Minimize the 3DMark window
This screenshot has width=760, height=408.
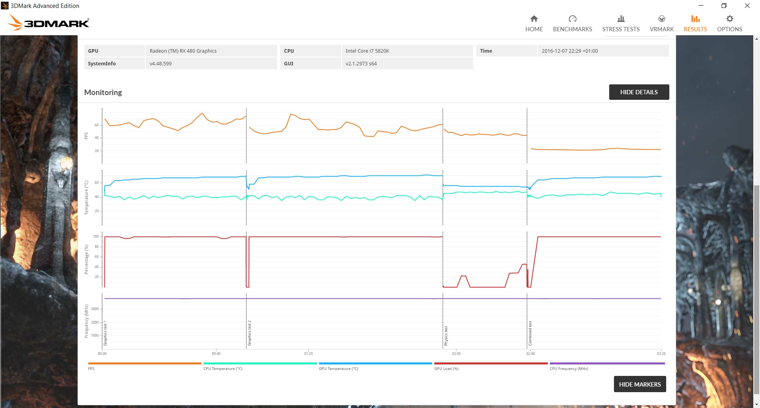coord(701,6)
